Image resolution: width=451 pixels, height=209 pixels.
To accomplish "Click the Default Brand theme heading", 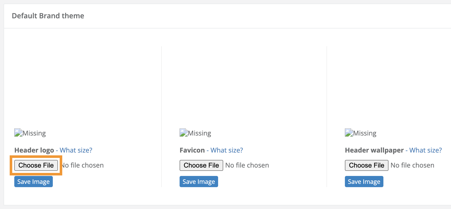I will tap(48, 16).
